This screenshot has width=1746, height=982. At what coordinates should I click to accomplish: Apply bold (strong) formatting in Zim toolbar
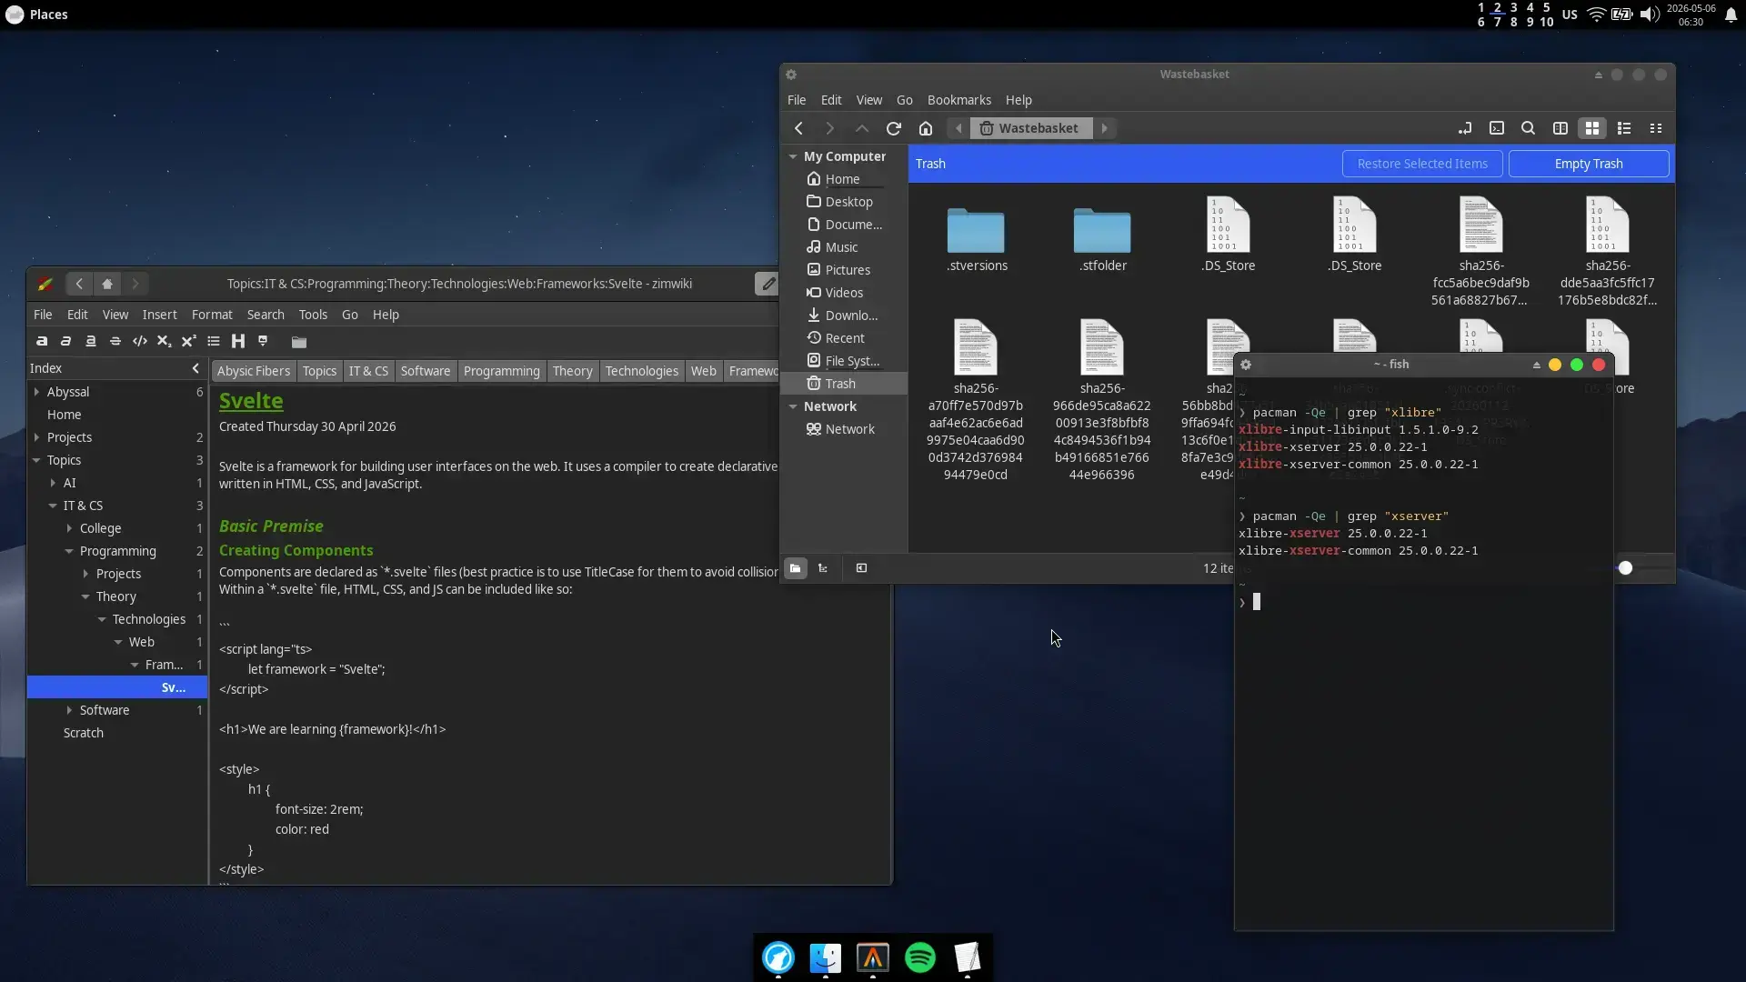(x=42, y=341)
